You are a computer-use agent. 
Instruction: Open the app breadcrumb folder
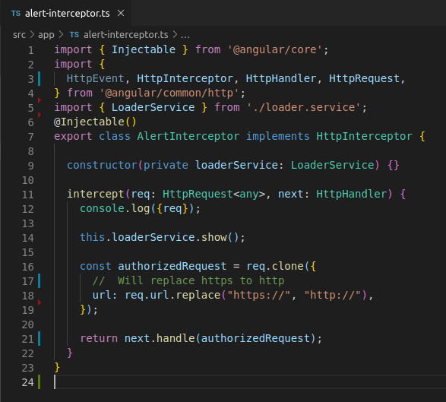pyautogui.click(x=46, y=35)
